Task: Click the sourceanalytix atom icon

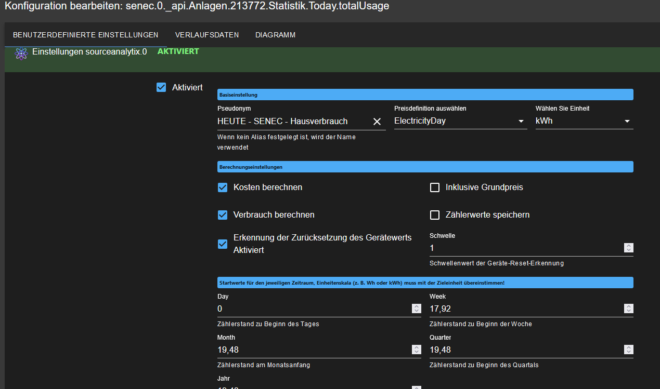Action: [x=21, y=53]
